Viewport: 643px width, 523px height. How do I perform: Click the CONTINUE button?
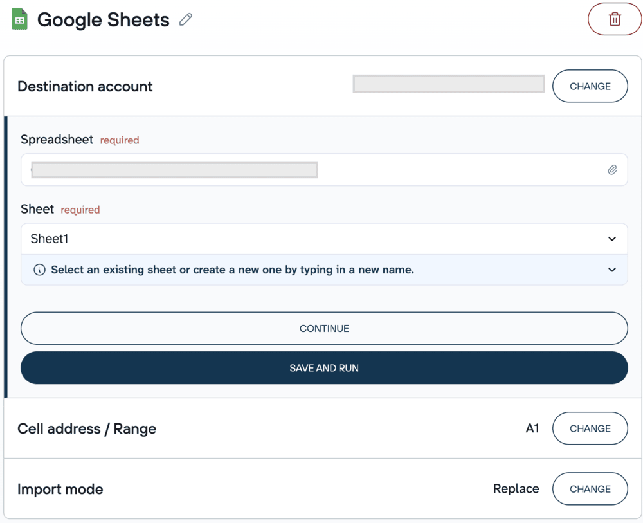[323, 328]
